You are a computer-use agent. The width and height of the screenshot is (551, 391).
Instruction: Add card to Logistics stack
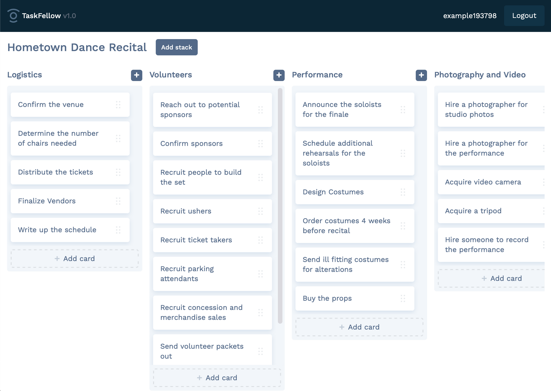(x=75, y=258)
